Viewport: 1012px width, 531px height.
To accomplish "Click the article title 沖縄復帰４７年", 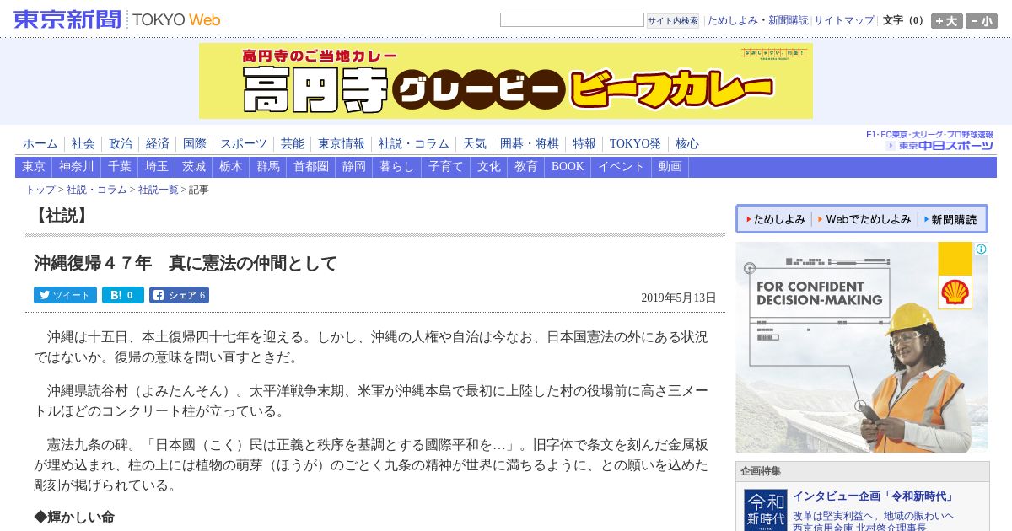I will point(186,263).
